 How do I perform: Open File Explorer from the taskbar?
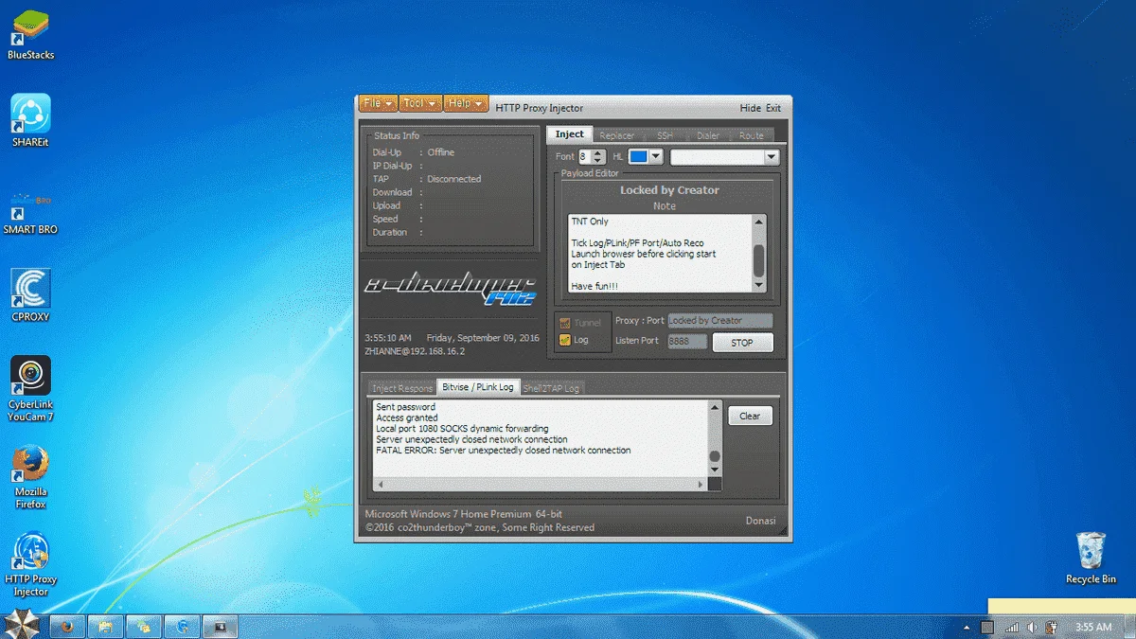pos(106,627)
